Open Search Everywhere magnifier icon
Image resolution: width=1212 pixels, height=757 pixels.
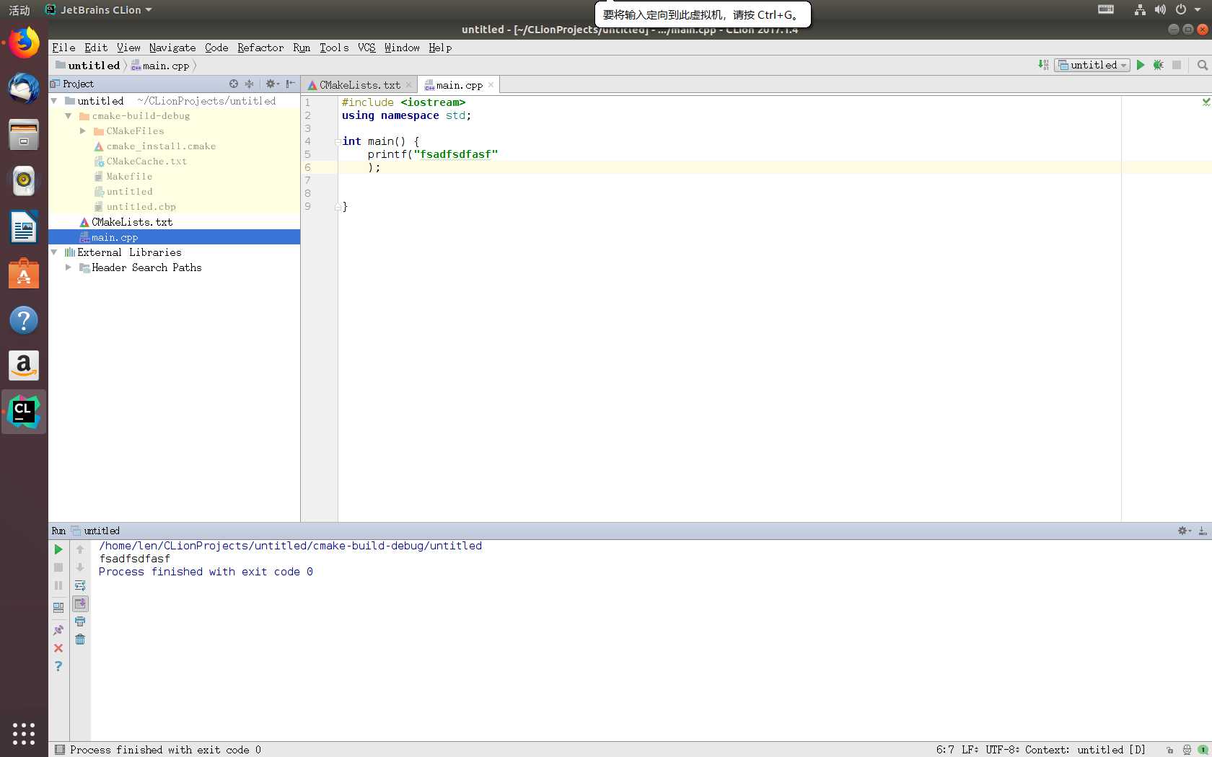(x=1202, y=65)
